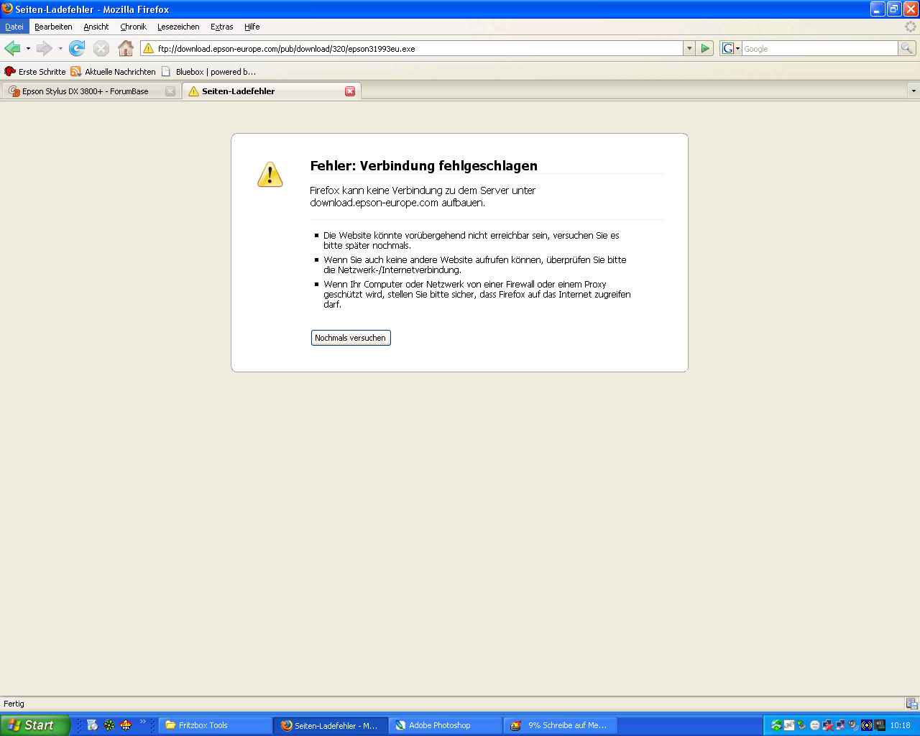Expand the address bar URL history dropdown

click(x=689, y=48)
